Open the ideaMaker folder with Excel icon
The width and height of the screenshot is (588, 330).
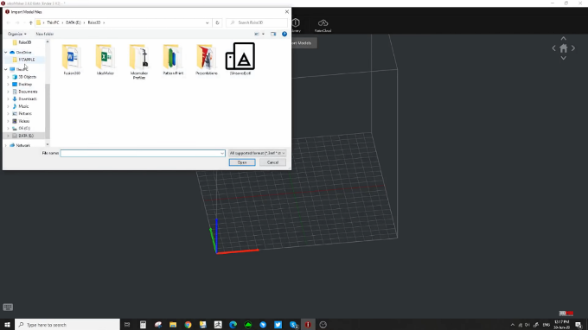(105, 60)
